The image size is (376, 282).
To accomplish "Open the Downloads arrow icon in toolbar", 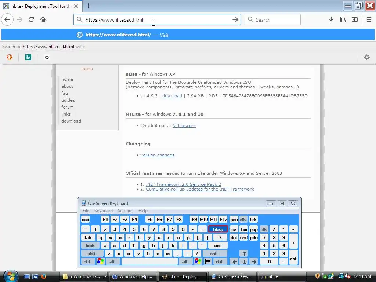I will coord(331,20).
